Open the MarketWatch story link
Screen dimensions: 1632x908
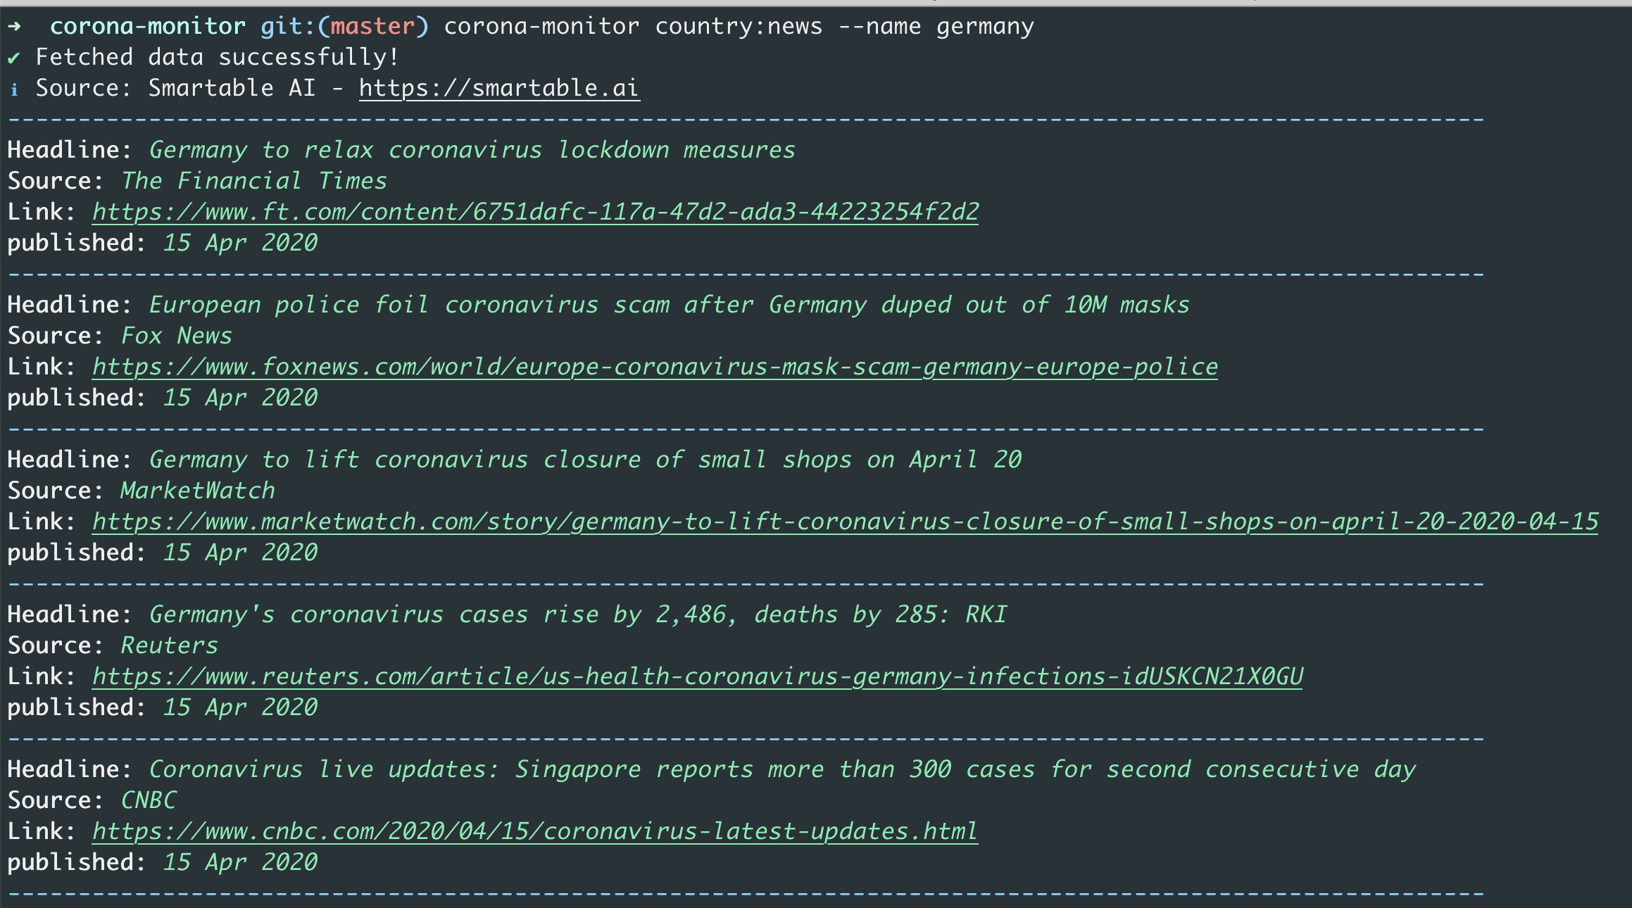coord(845,522)
